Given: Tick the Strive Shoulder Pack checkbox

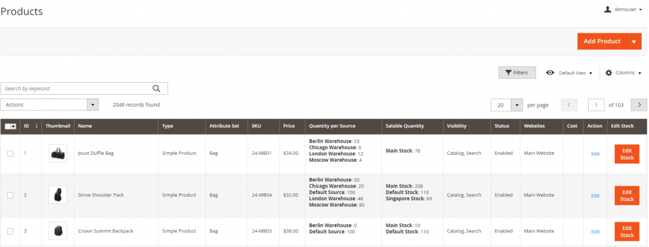Looking at the screenshot, I should (10, 195).
